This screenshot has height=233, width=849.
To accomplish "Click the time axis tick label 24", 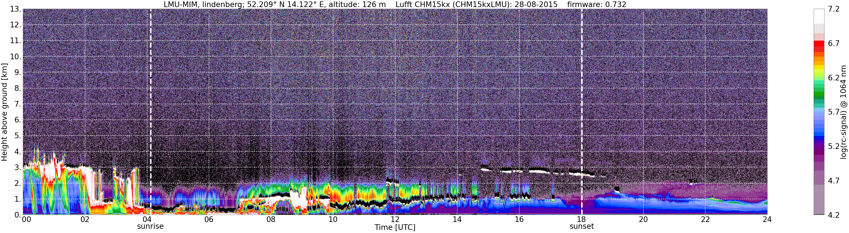I will [x=767, y=219].
